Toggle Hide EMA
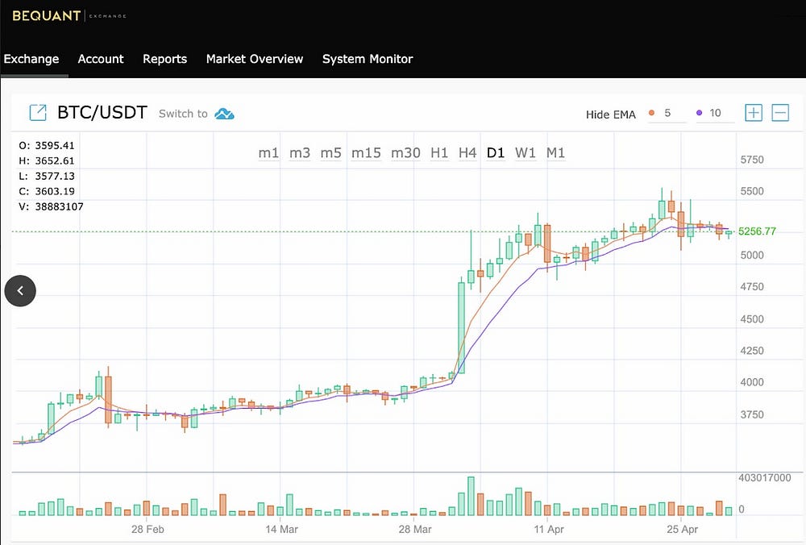The height and width of the screenshot is (545, 806). click(610, 114)
